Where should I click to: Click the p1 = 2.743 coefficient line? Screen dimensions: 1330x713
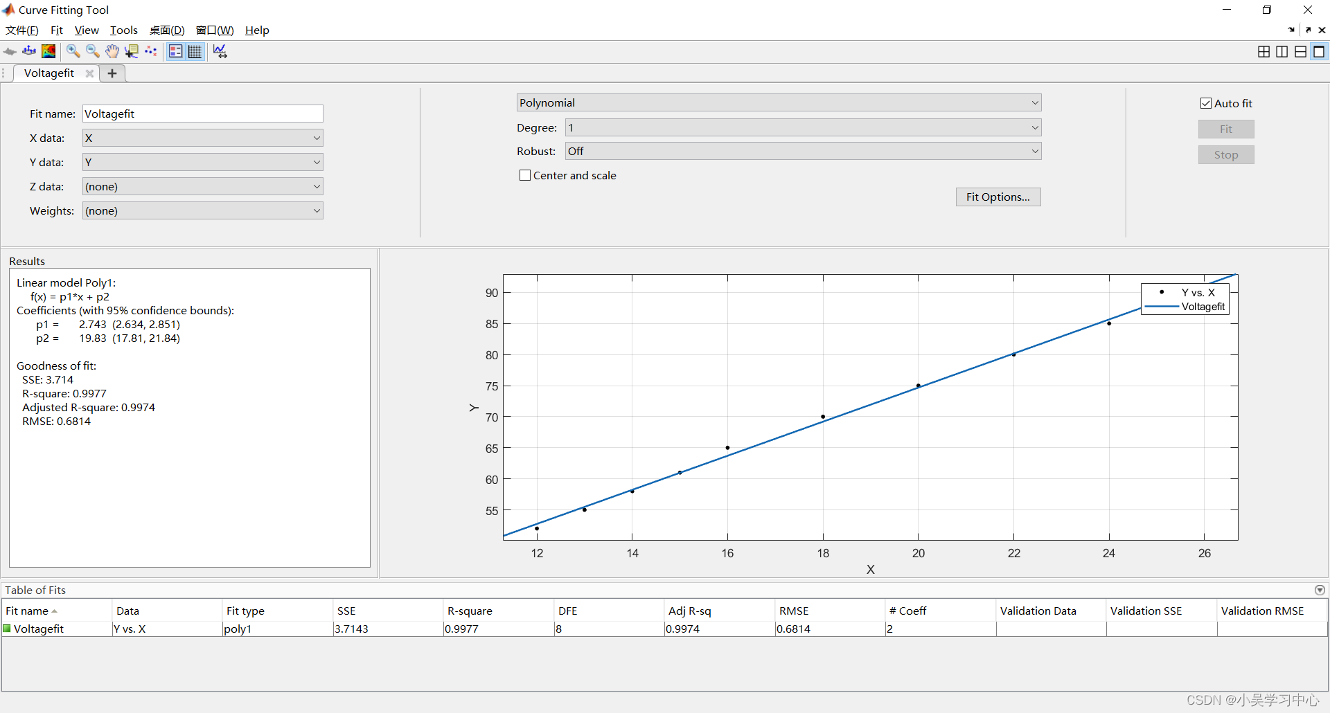pos(107,325)
